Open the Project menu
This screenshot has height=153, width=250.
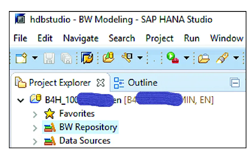click(x=160, y=39)
